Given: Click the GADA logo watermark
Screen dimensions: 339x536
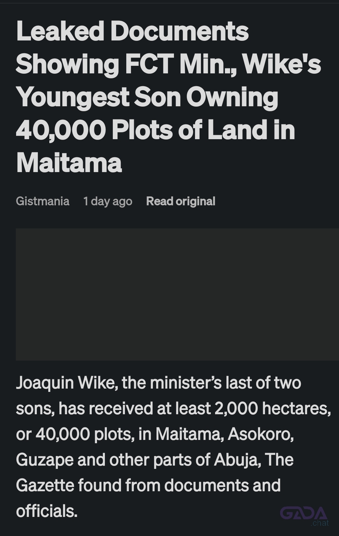Looking at the screenshot, I should [303, 513].
